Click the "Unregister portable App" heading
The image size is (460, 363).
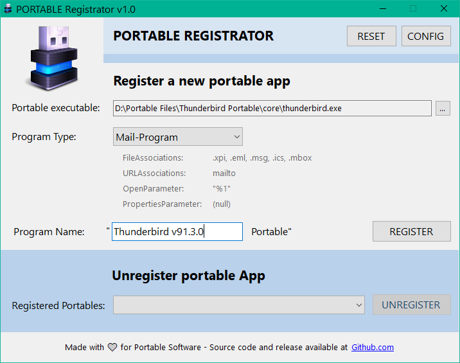(188, 276)
